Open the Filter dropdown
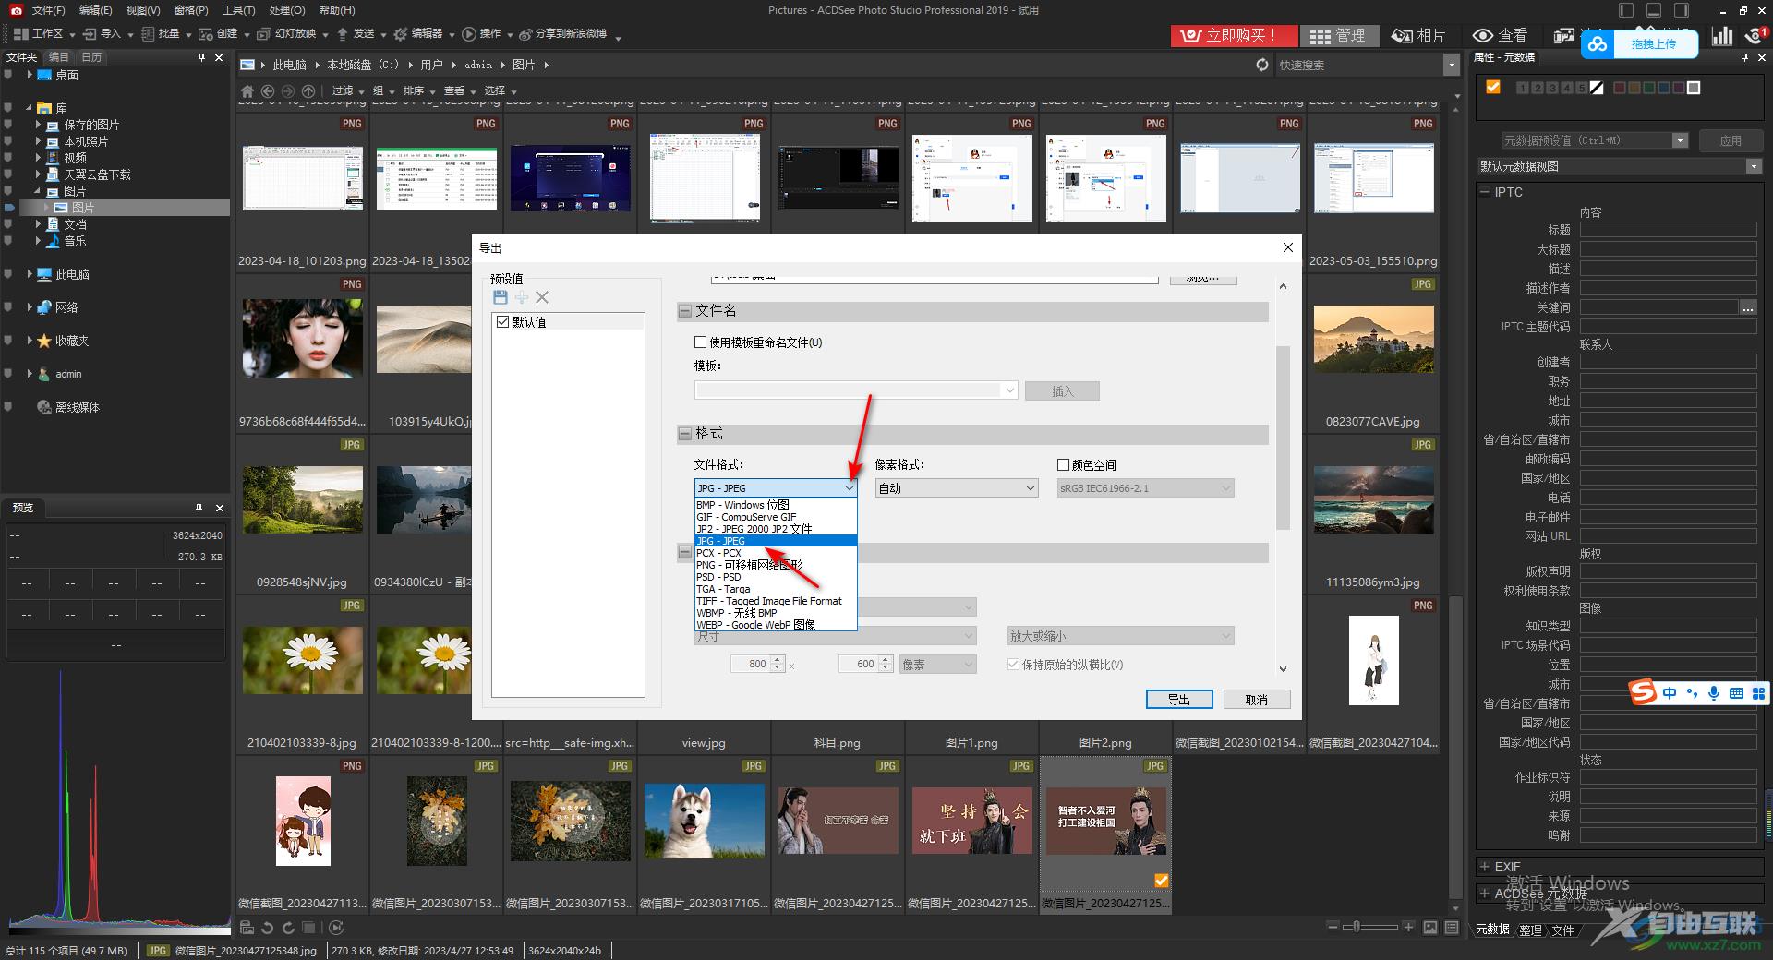 [346, 90]
